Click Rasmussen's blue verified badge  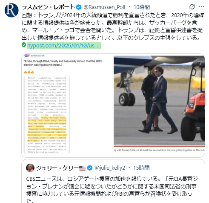tap(79, 7)
